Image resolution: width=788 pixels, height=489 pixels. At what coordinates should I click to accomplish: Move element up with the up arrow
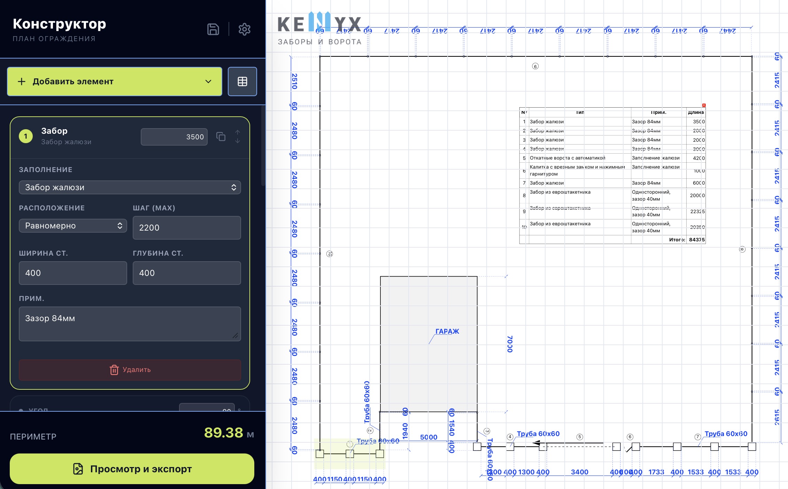238,133
